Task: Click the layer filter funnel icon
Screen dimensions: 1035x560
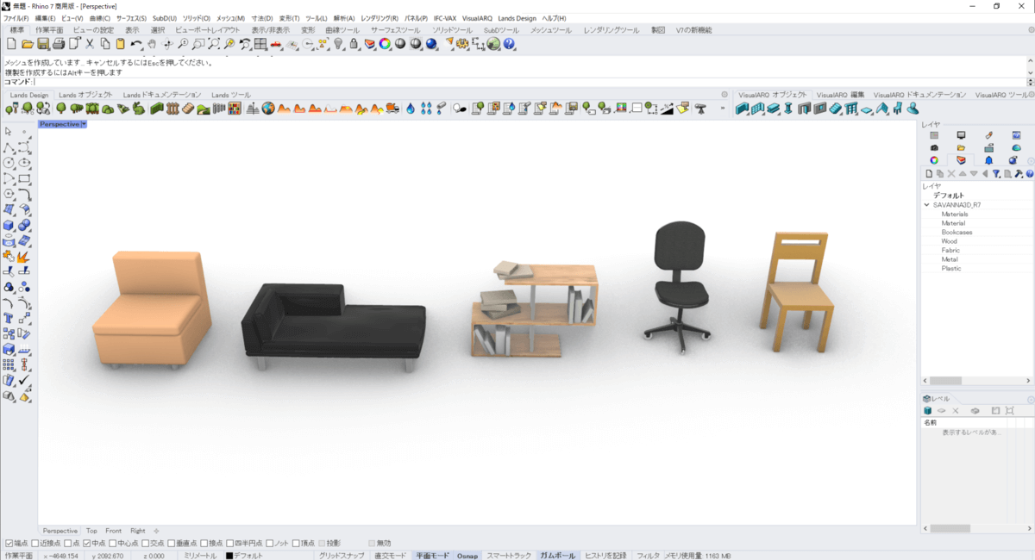Action: (x=996, y=173)
